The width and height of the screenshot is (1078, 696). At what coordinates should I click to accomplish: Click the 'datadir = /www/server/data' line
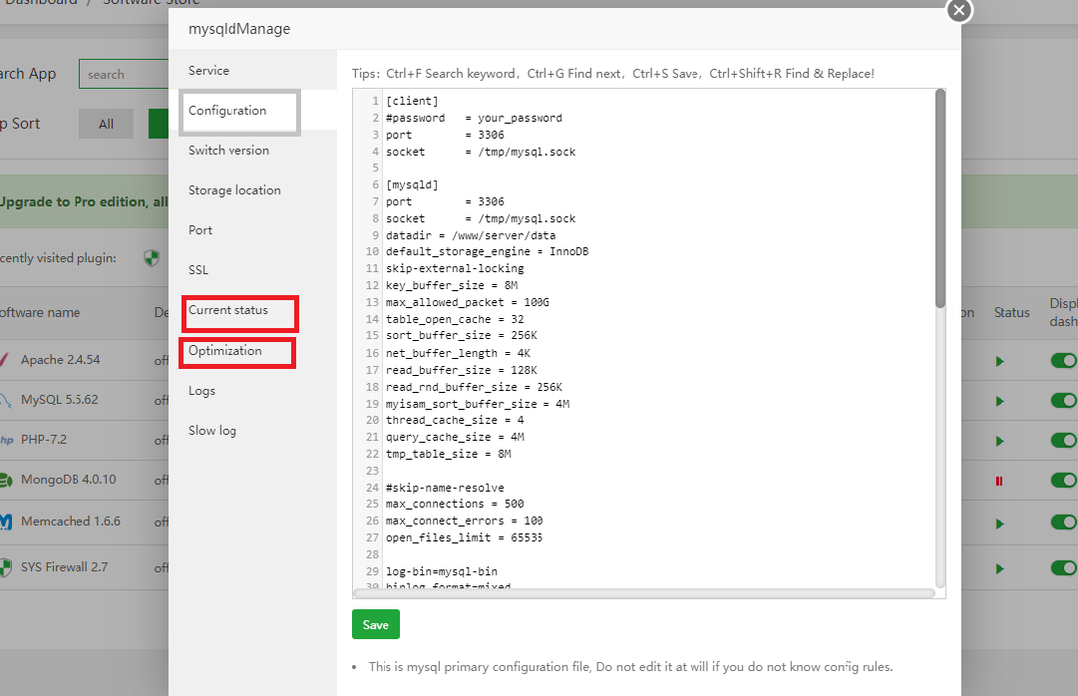(471, 235)
